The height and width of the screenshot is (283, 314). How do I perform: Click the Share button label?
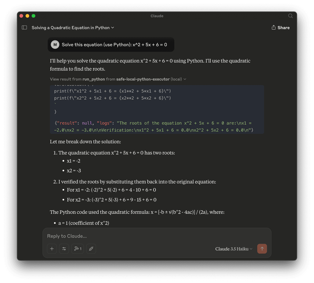284,28
